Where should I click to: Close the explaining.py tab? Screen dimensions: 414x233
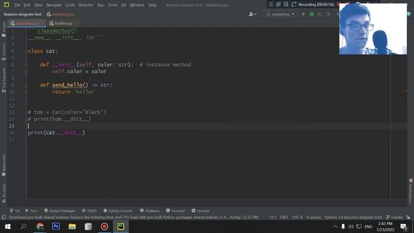(x=42, y=23)
